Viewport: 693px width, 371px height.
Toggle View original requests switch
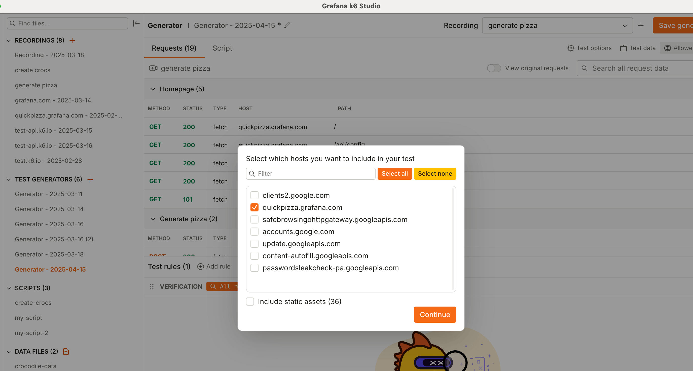(494, 68)
